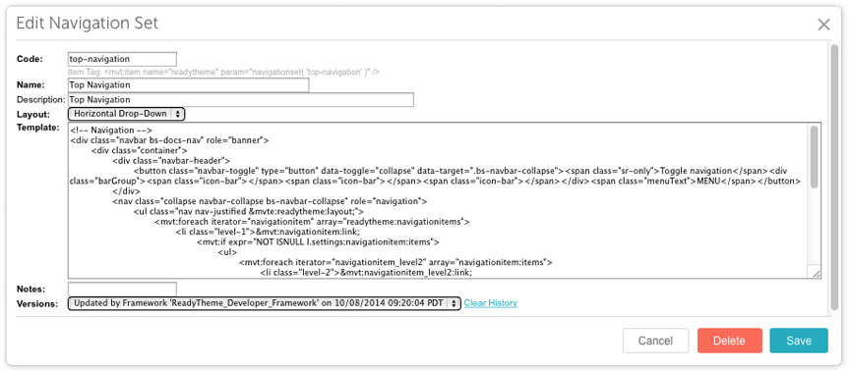Click the li class level-2 line
850x371 pixels.
[366, 274]
